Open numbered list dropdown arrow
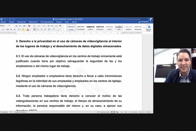 point(41,26)
